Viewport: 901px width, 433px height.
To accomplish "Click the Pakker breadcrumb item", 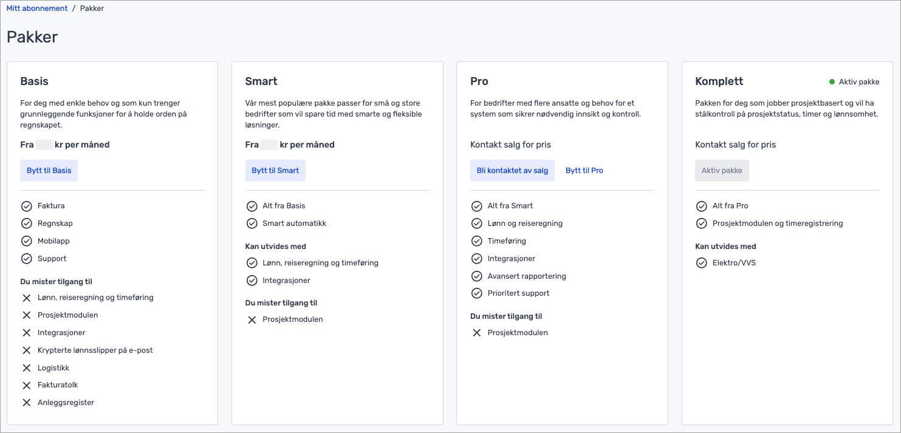I will pos(92,9).
